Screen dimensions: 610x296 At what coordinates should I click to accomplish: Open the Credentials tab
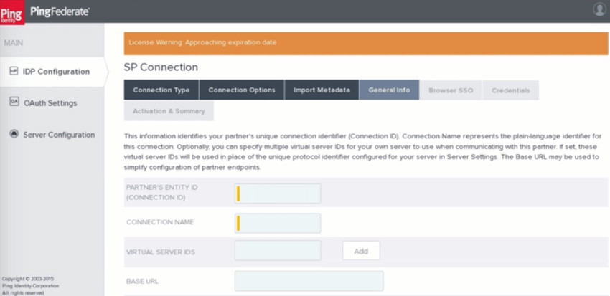[x=511, y=90]
